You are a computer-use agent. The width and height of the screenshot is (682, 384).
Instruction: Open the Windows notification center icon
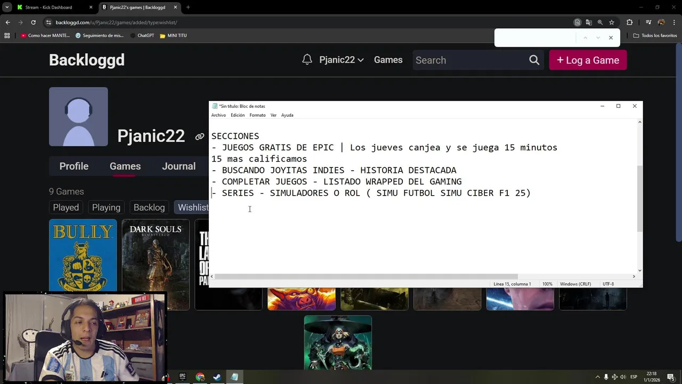[671, 377]
